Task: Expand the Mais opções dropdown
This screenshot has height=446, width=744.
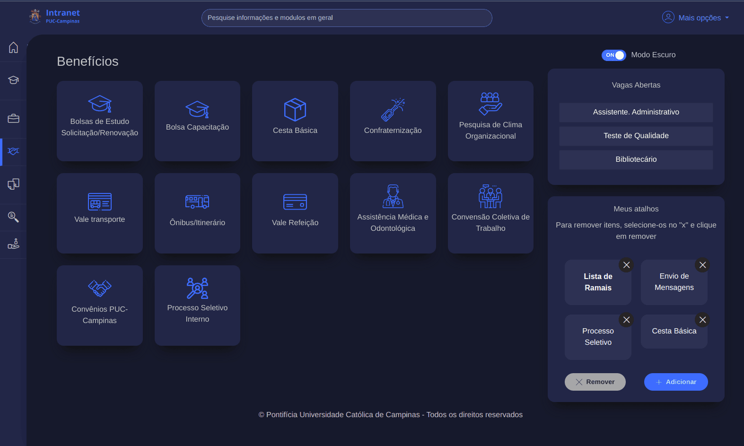Action: tap(695, 18)
